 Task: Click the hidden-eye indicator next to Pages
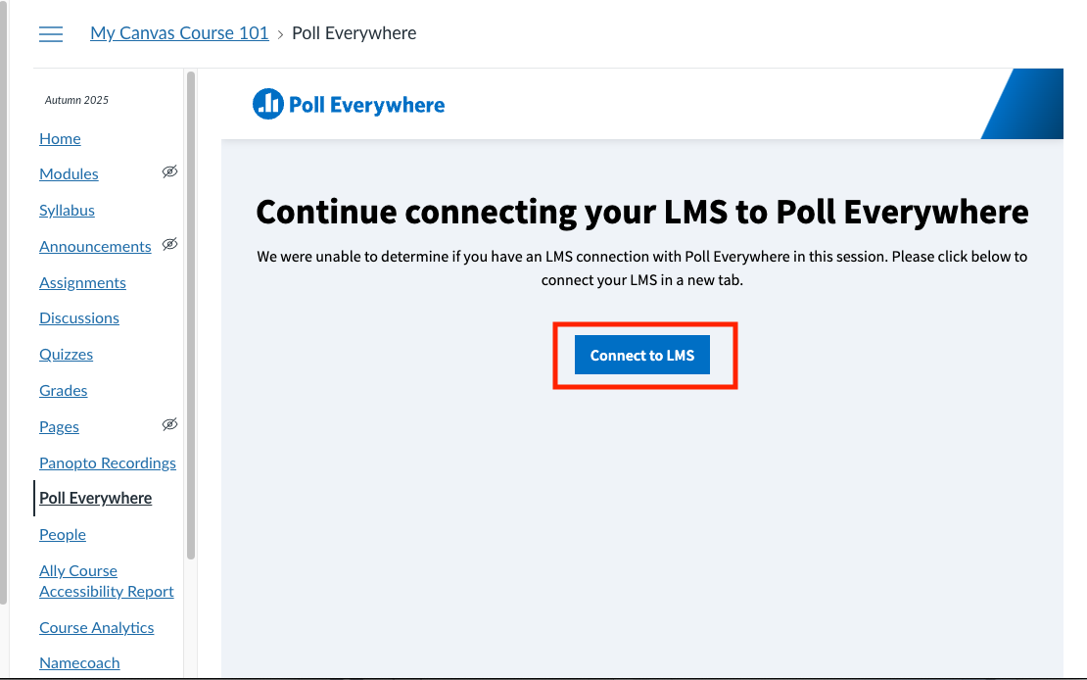[169, 424]
